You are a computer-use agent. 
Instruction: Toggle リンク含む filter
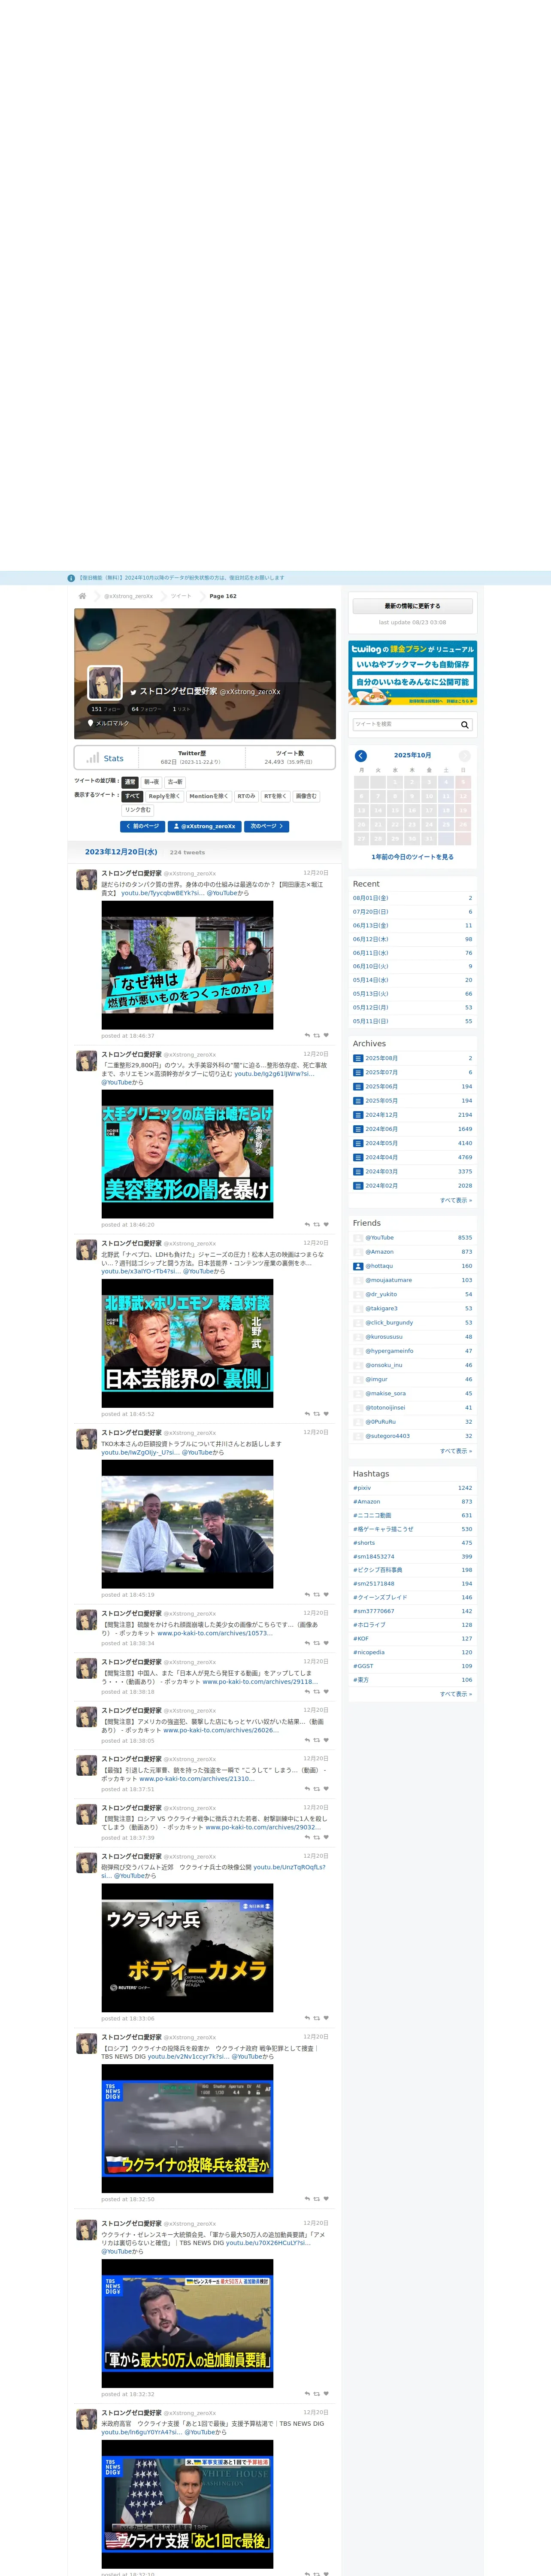click(x=138, y=810)
